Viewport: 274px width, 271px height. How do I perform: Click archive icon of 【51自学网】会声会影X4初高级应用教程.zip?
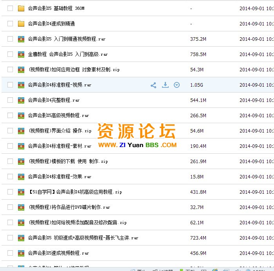(x=21, y=192)
